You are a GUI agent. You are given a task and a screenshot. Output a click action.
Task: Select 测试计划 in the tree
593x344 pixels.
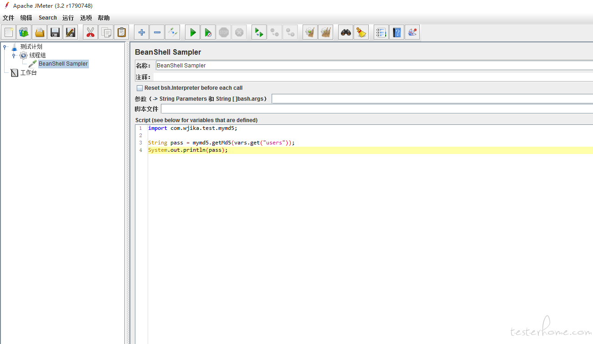[x=31, y=46]
